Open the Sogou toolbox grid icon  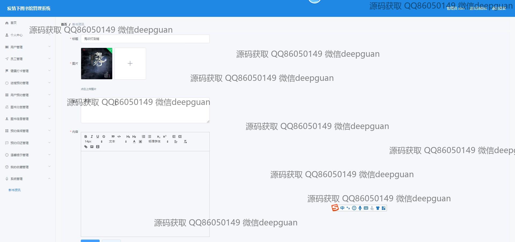384,208
